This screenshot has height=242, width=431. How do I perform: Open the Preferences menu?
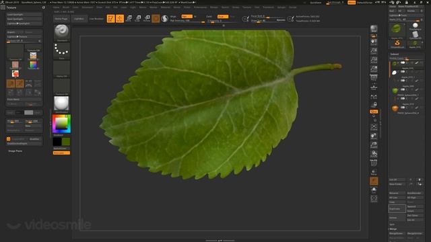pyautogui.click(x=201, y=7)
